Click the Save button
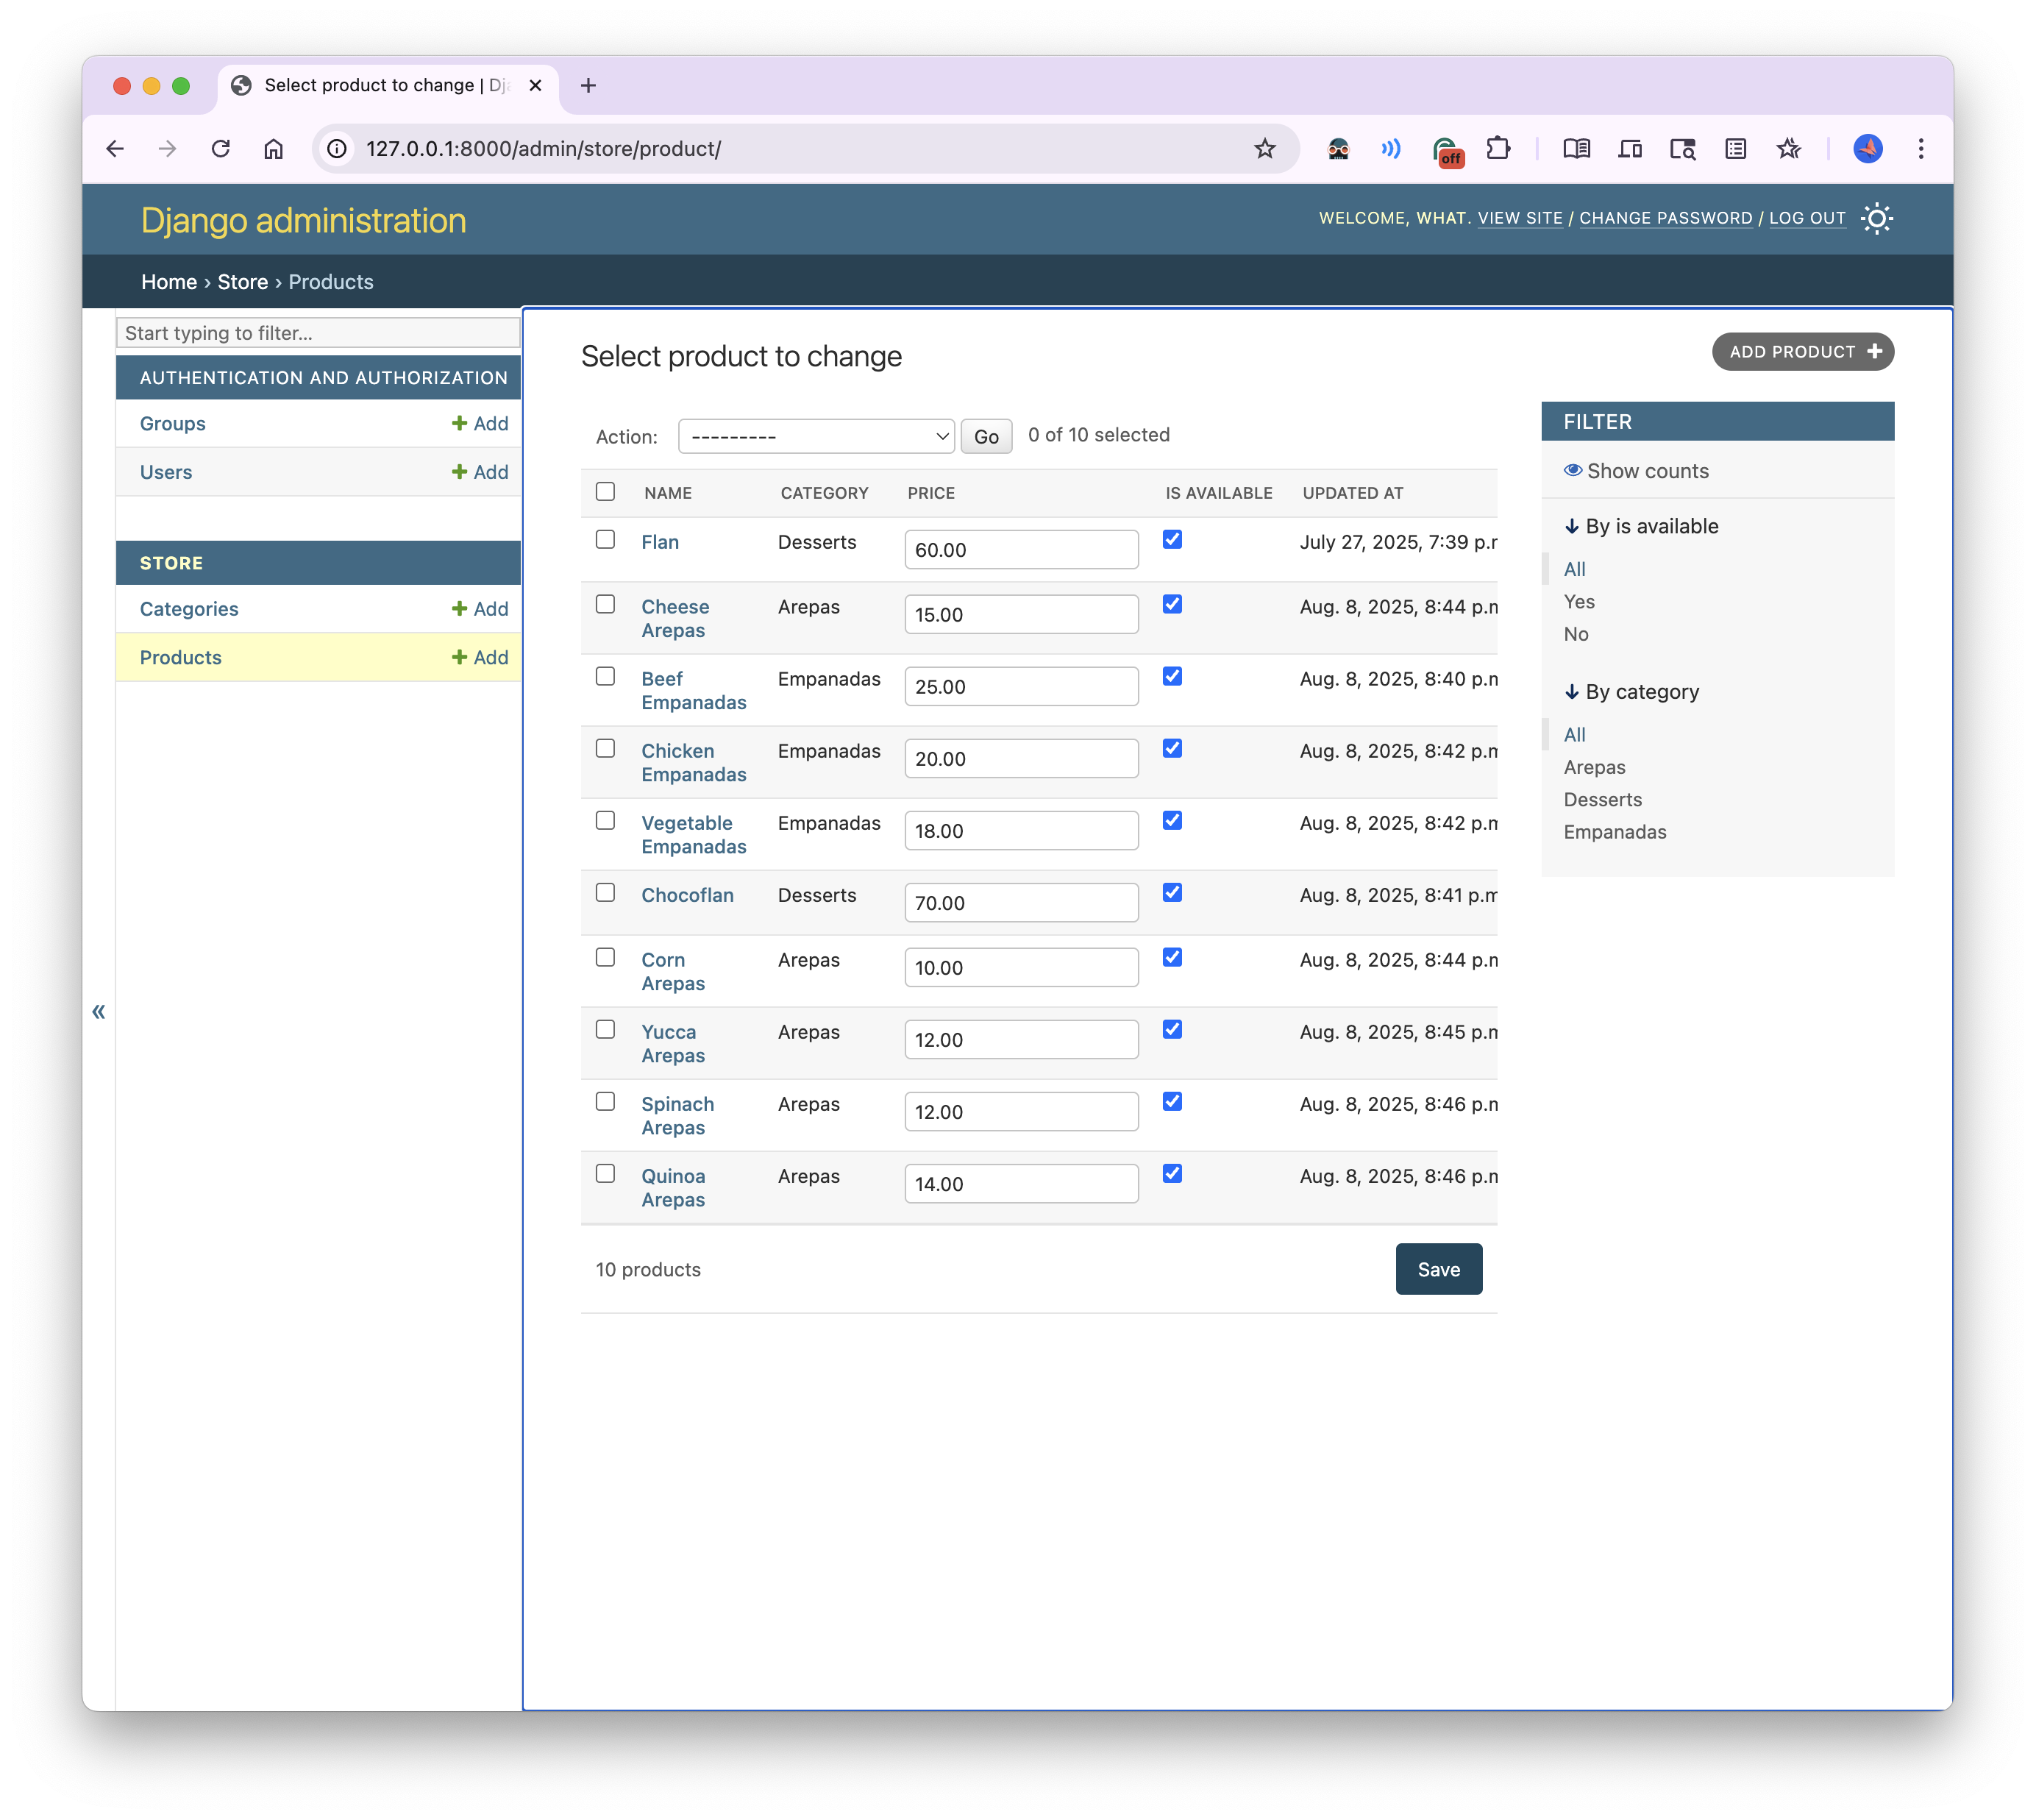2036x1820 pixels. [x=1439, y=1269]
